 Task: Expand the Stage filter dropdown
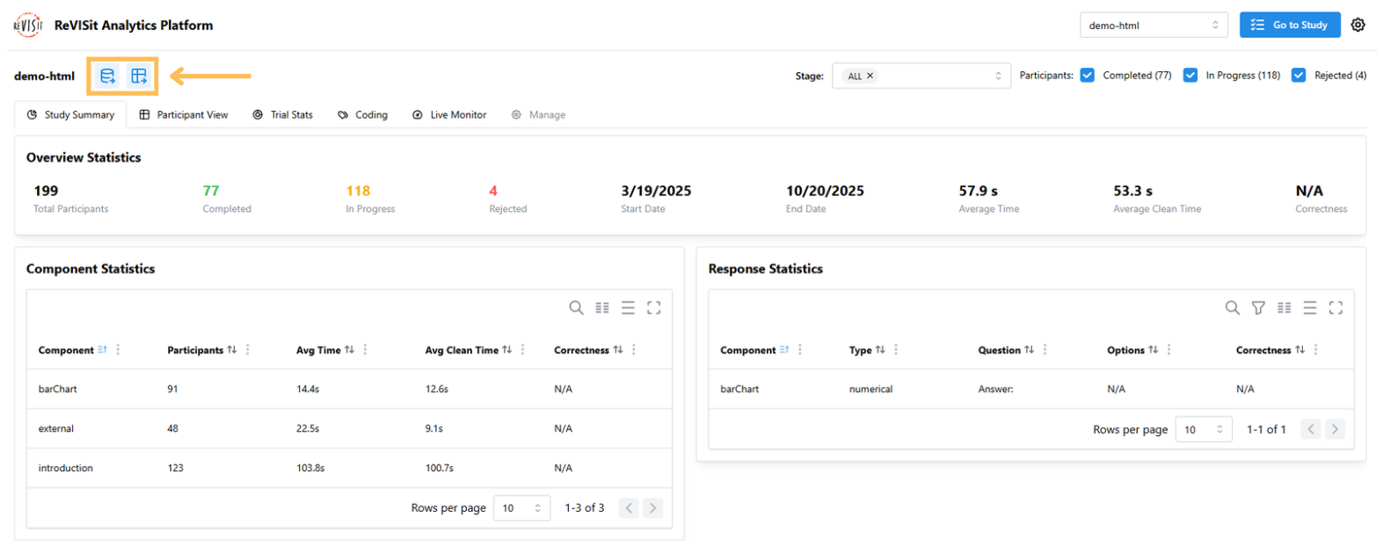[997, 76]
